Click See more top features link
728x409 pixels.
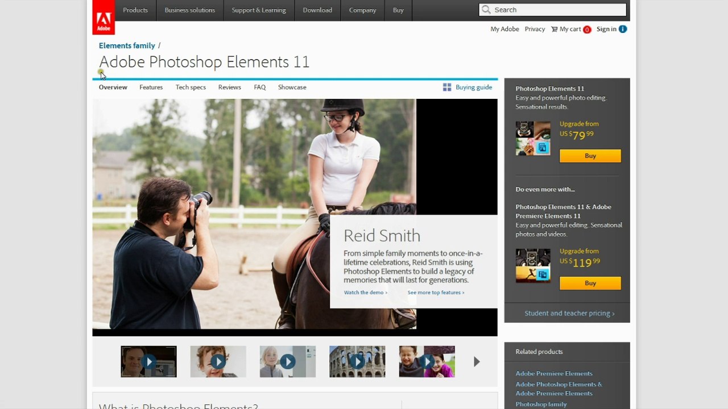click(x=436, y=293)
